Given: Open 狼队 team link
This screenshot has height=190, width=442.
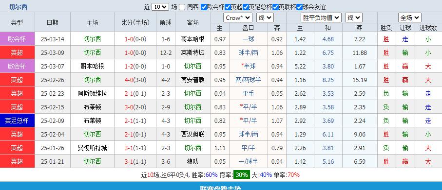Looking at the screenshot, I should click(x=193, y=161).
